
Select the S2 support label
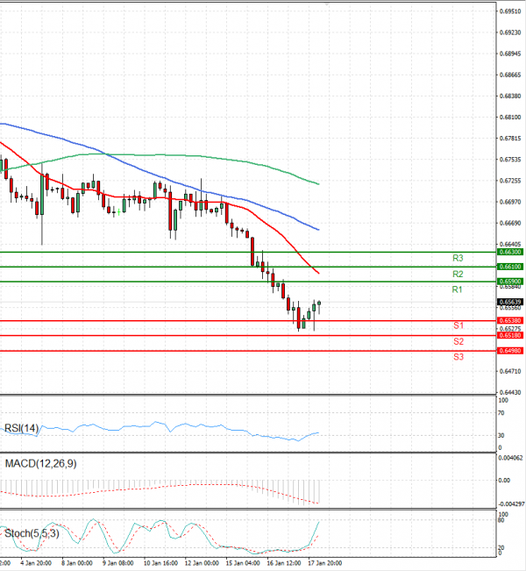click(458, 341)
